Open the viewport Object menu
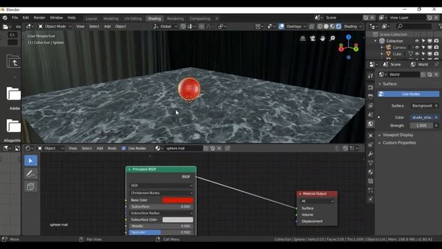 (x=120, y=26)
